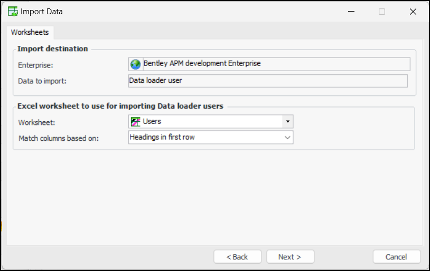Click the Data to import field
Viewport: 430px width, 271px height.
coord(268,81)
